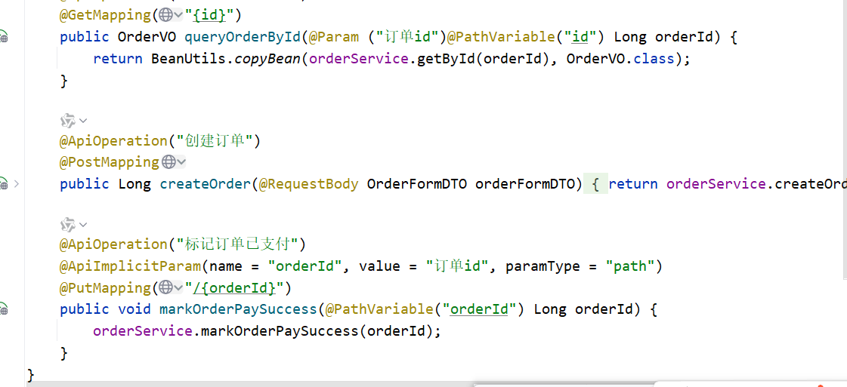Click the createOrder method name in declaration
The image size is (847, 387).
tap(206, 184)
